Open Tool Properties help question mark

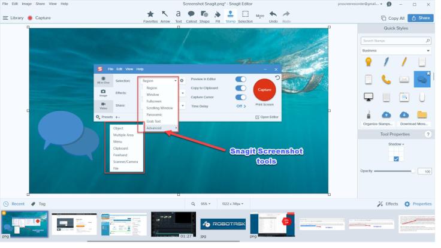[x=428, y=134]
